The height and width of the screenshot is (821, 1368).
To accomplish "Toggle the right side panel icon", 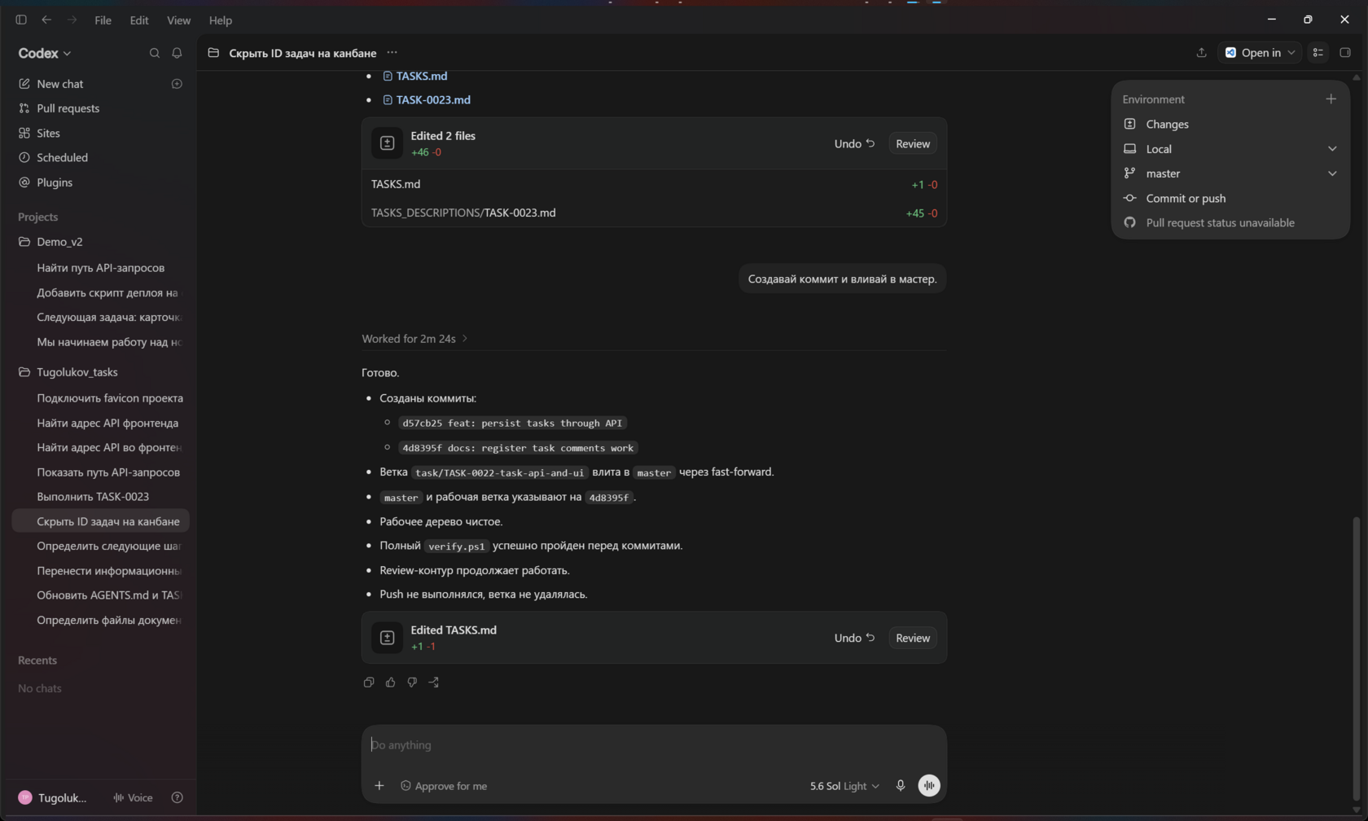I will click(1345, 53).
